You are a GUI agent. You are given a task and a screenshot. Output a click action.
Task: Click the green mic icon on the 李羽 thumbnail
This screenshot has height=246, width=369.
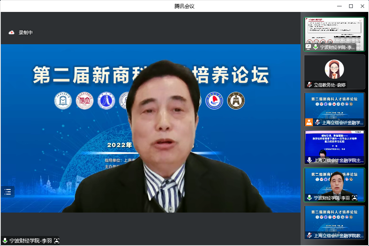tap(309, 198)
